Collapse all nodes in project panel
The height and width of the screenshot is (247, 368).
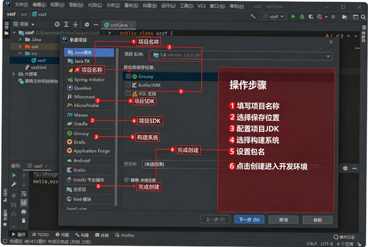tap(75, 24)
